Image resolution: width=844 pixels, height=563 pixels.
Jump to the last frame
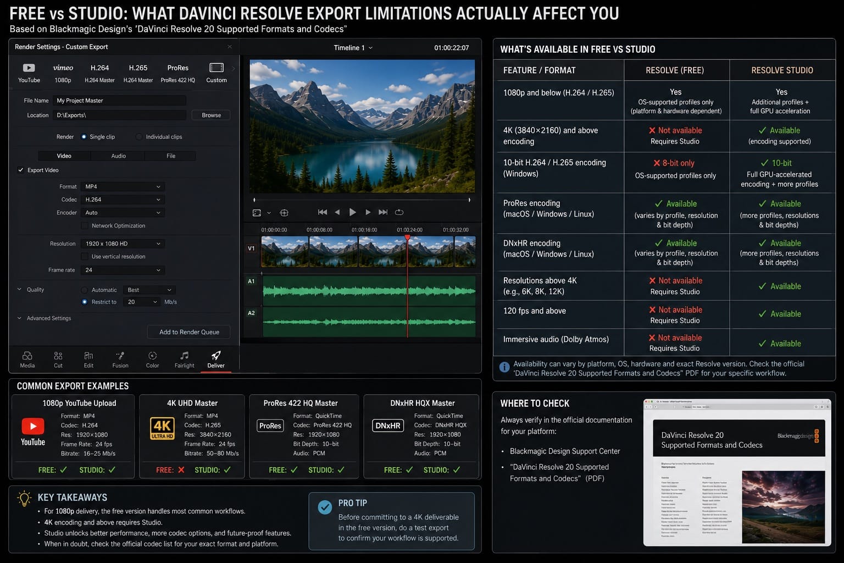click(x=383, y=212)
